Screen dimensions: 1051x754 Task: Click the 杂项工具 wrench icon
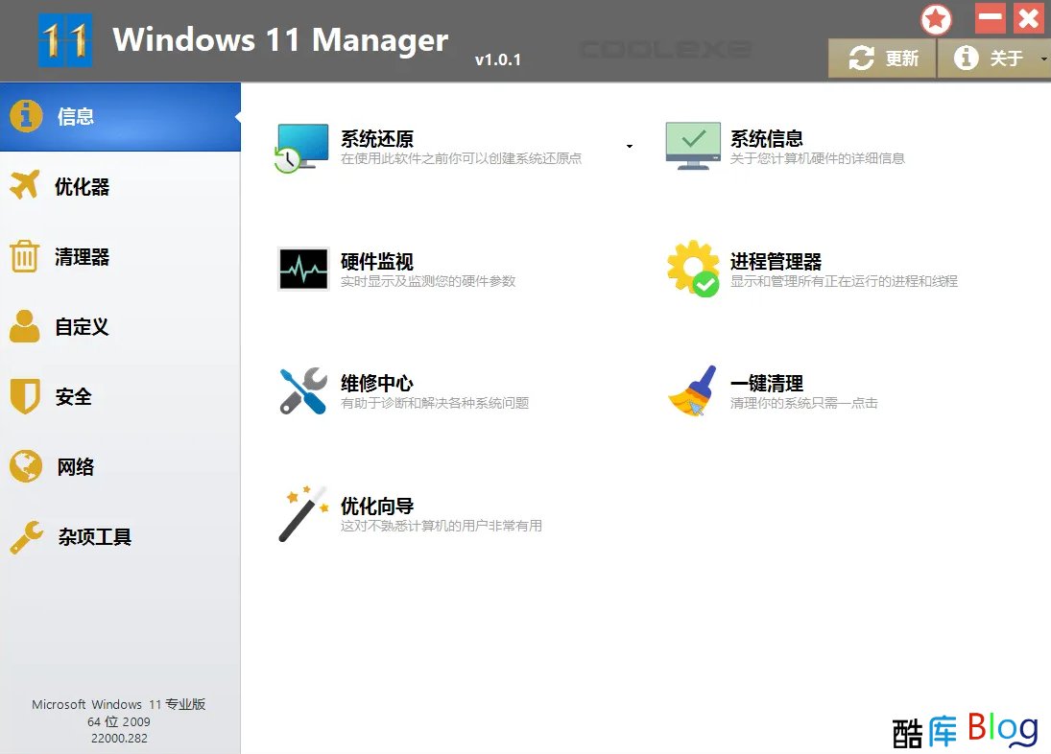(x=27, y=536)
